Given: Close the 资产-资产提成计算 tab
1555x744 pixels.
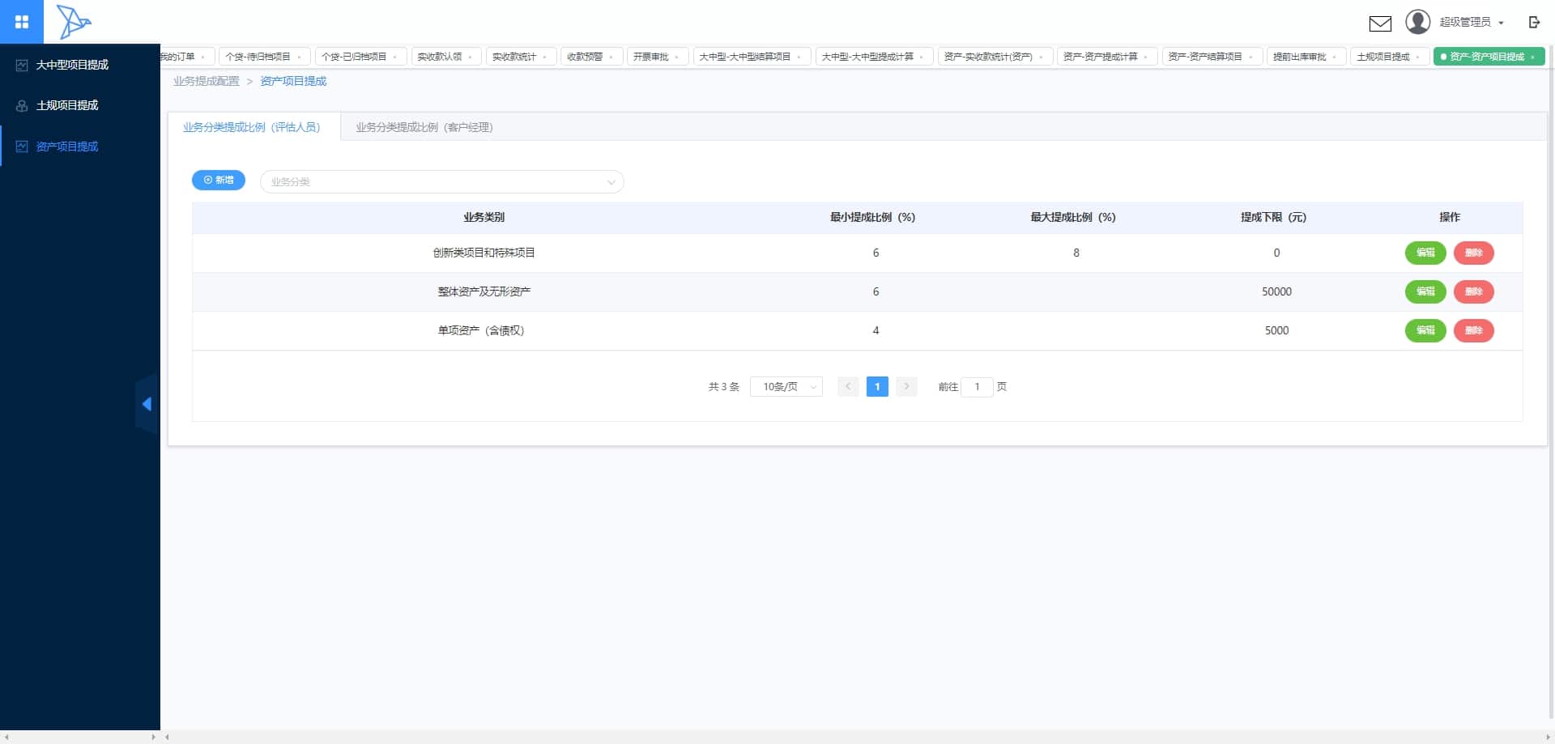Looking at the screenshot, I should [1146, 57].
